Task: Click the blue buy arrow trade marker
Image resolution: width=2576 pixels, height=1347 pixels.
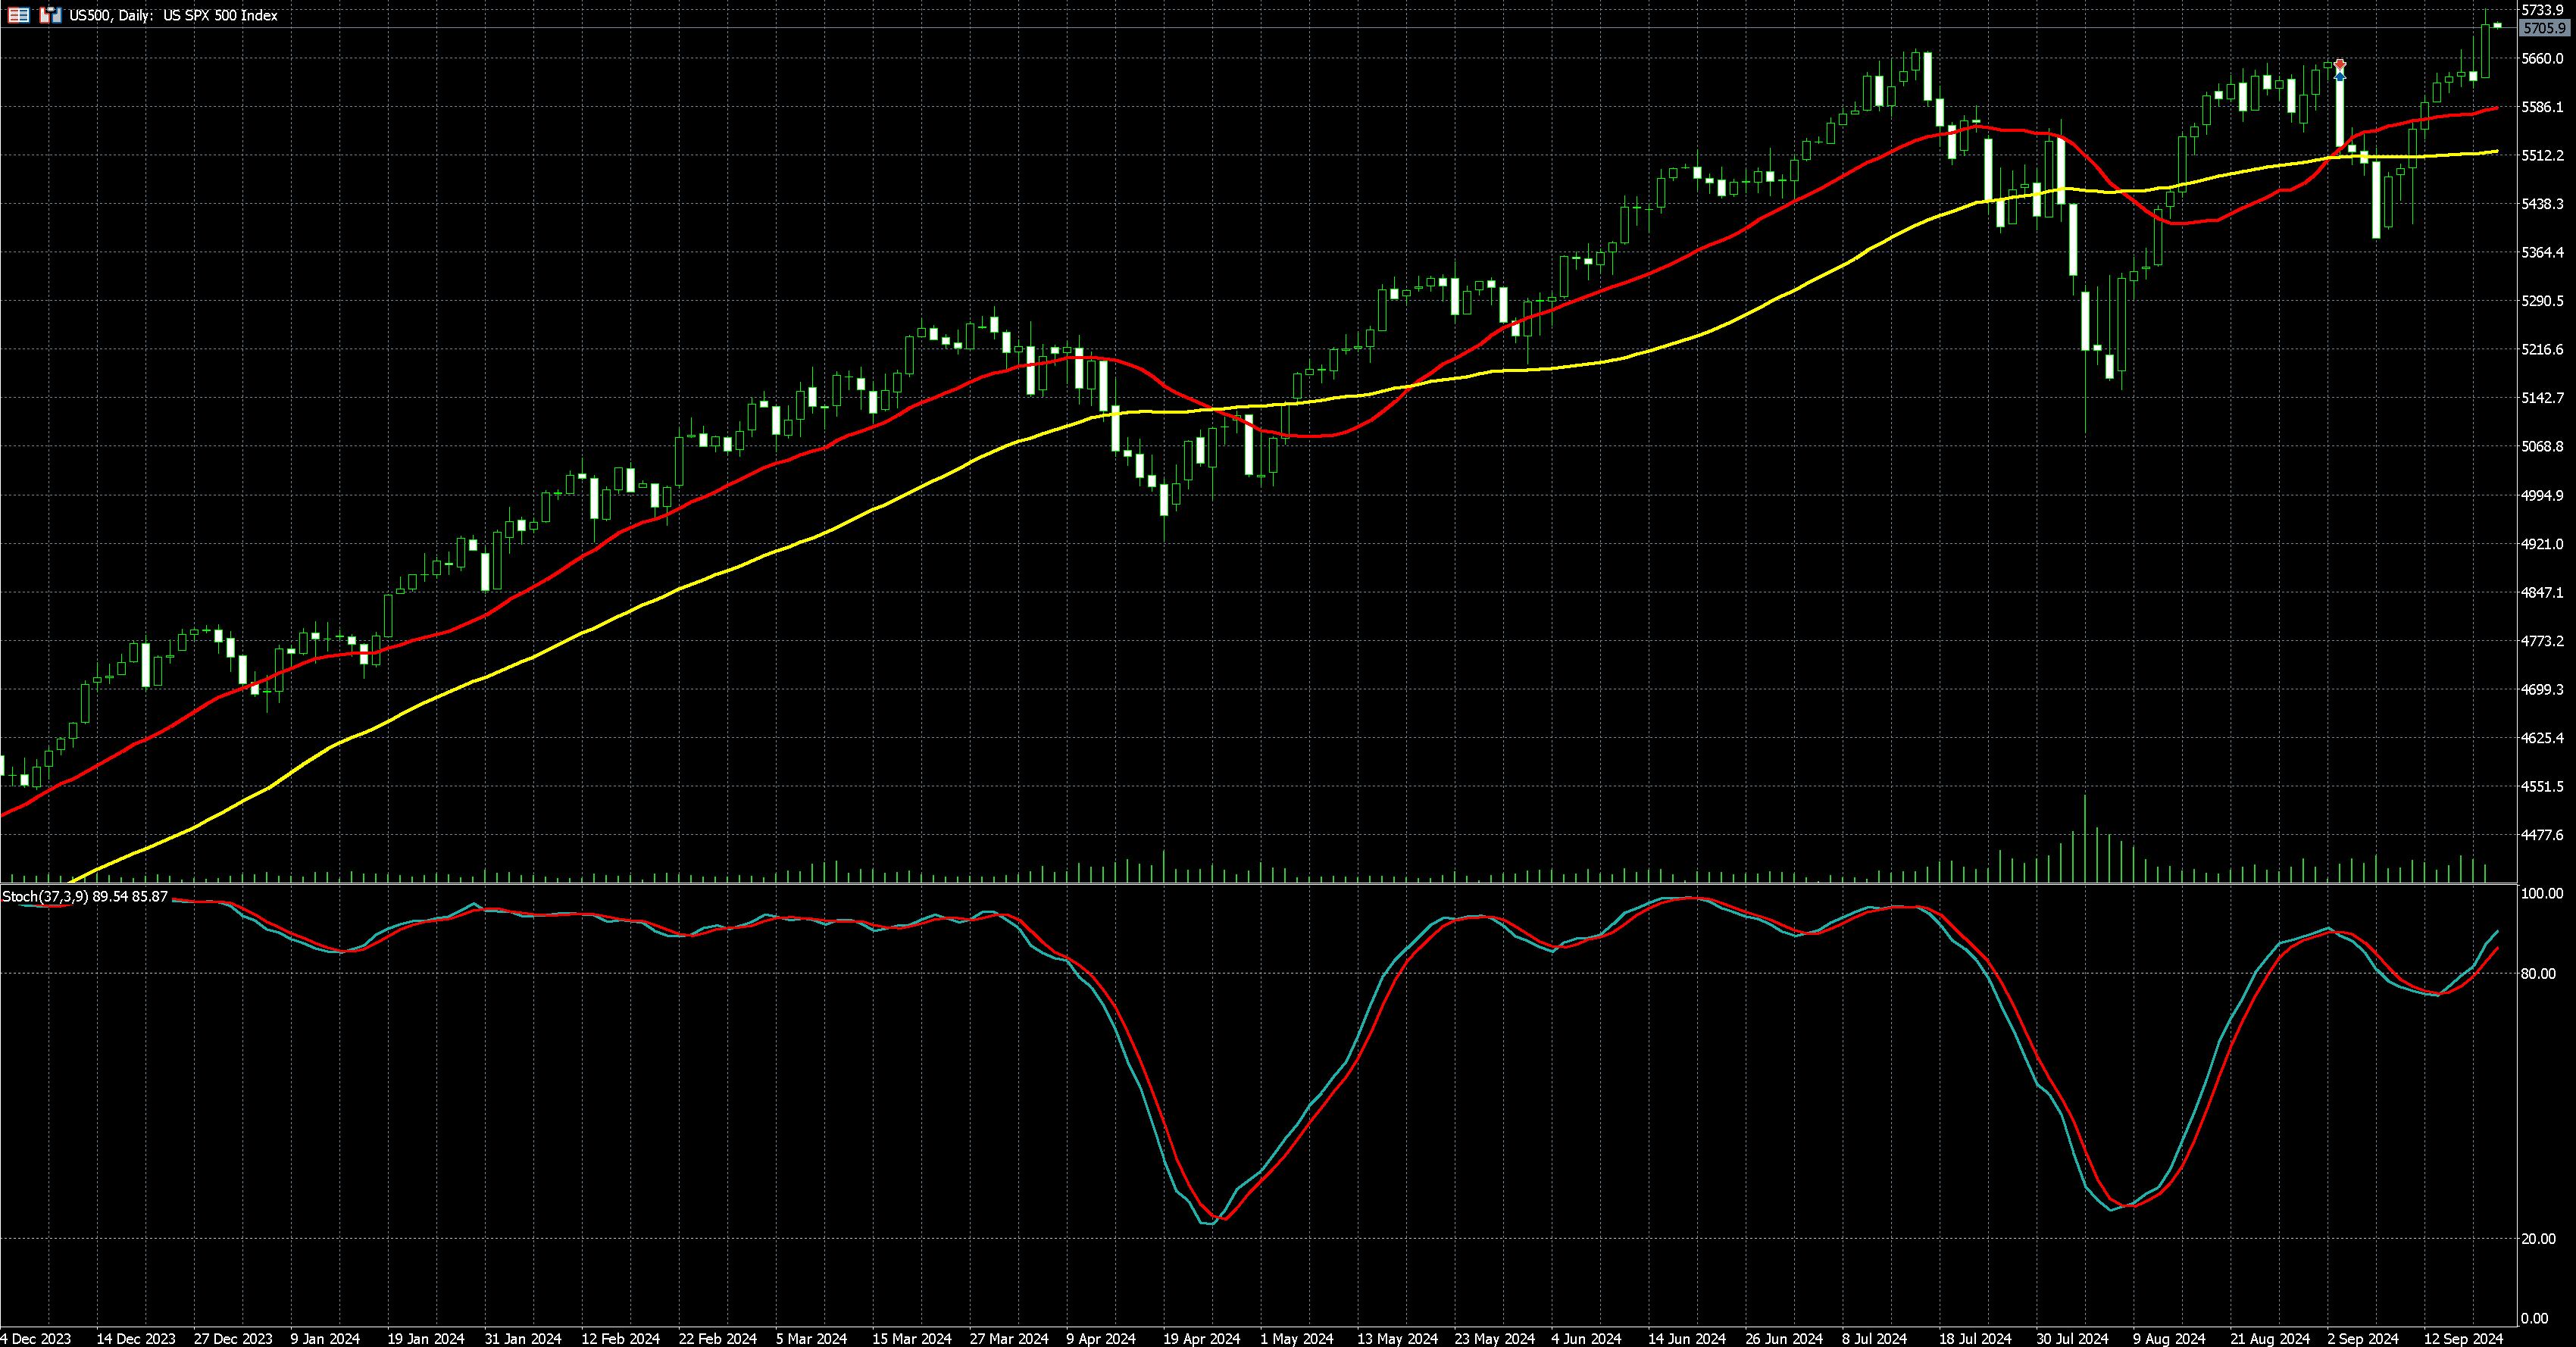Action: tap(2339, 76)
